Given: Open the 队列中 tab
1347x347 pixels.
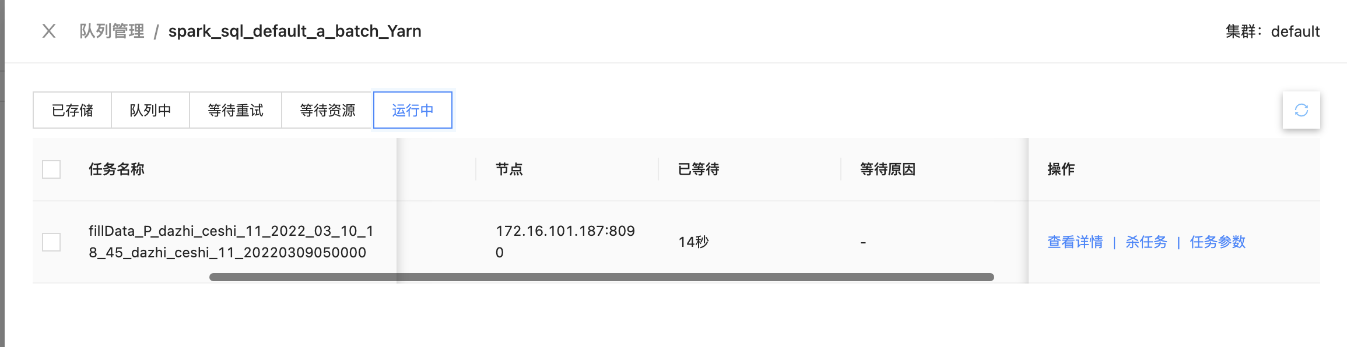Looking at the screenshot, I should 149,109.
